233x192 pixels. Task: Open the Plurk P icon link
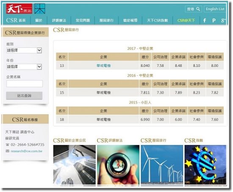pyautogui.click(x=214, y=20)
